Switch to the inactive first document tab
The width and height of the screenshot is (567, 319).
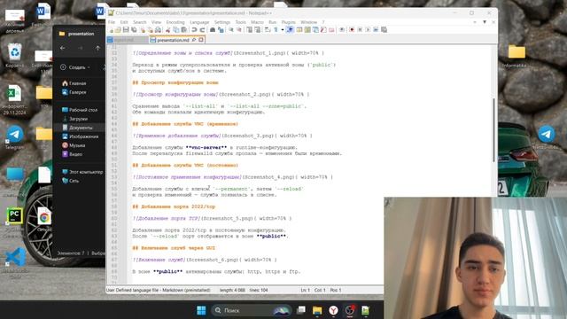[128, 40]
